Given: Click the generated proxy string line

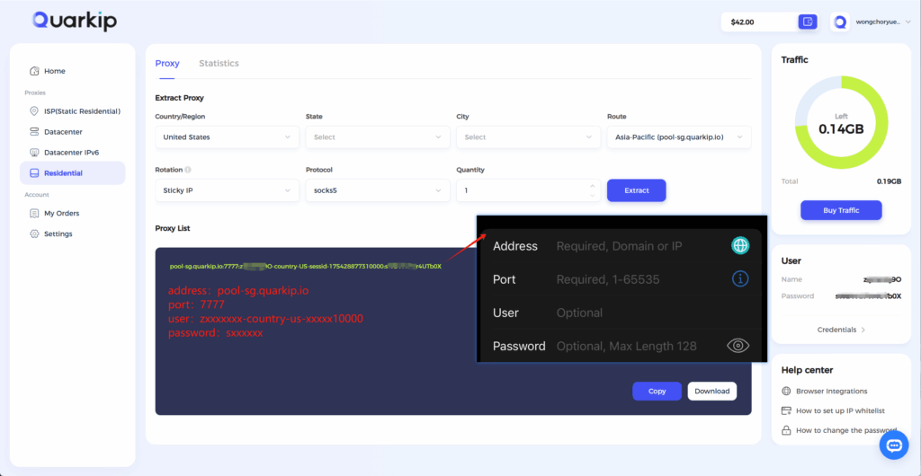Looking at the screenshot, I should (x=306, y=266).
